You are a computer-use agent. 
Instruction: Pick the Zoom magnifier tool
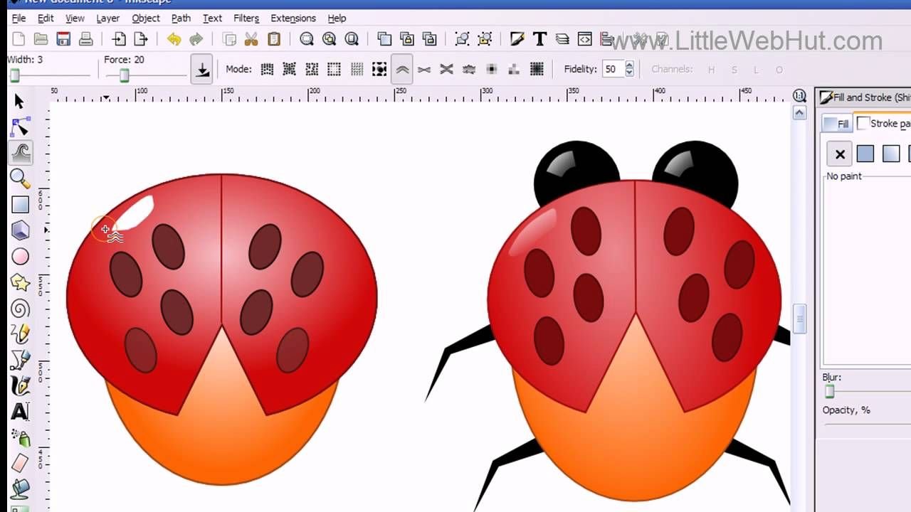[x=20, y=178]
